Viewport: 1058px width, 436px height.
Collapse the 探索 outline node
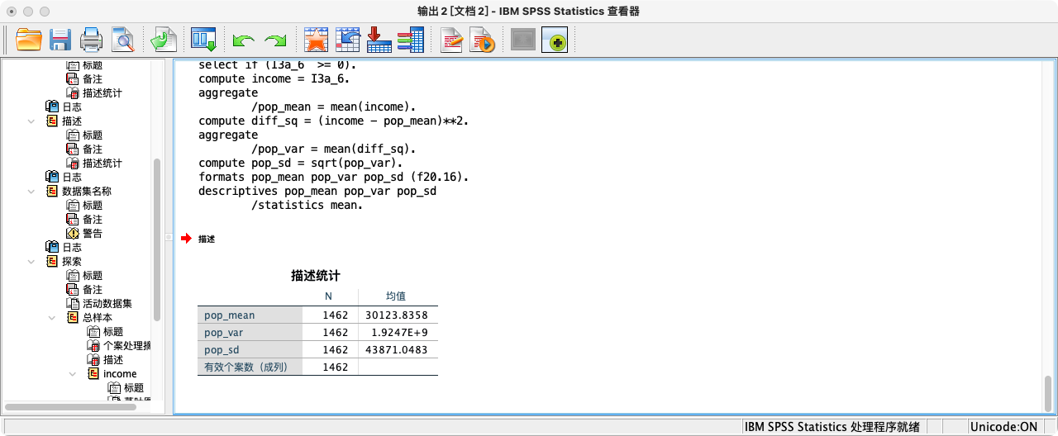tap(31, 262)
